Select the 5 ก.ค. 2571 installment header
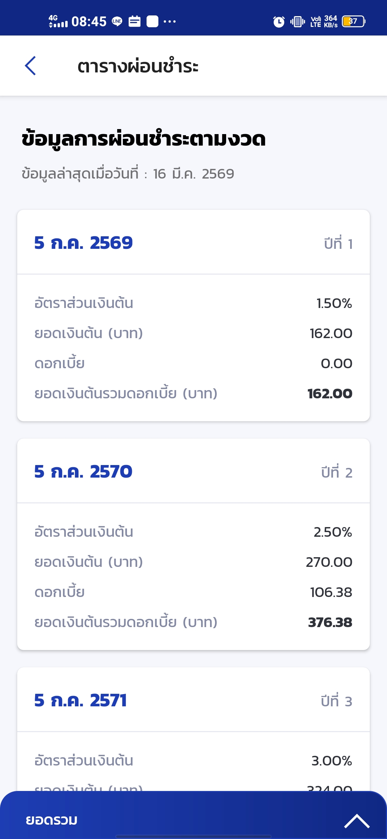 [x=81, y=700]
